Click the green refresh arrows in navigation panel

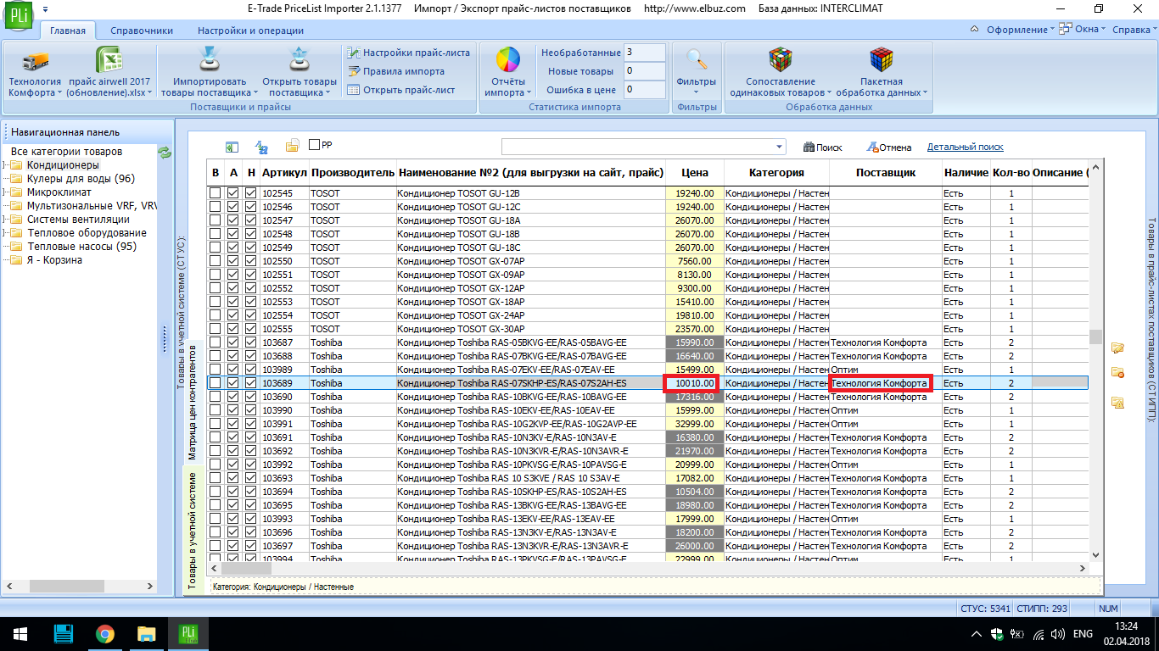coord(165,152)
